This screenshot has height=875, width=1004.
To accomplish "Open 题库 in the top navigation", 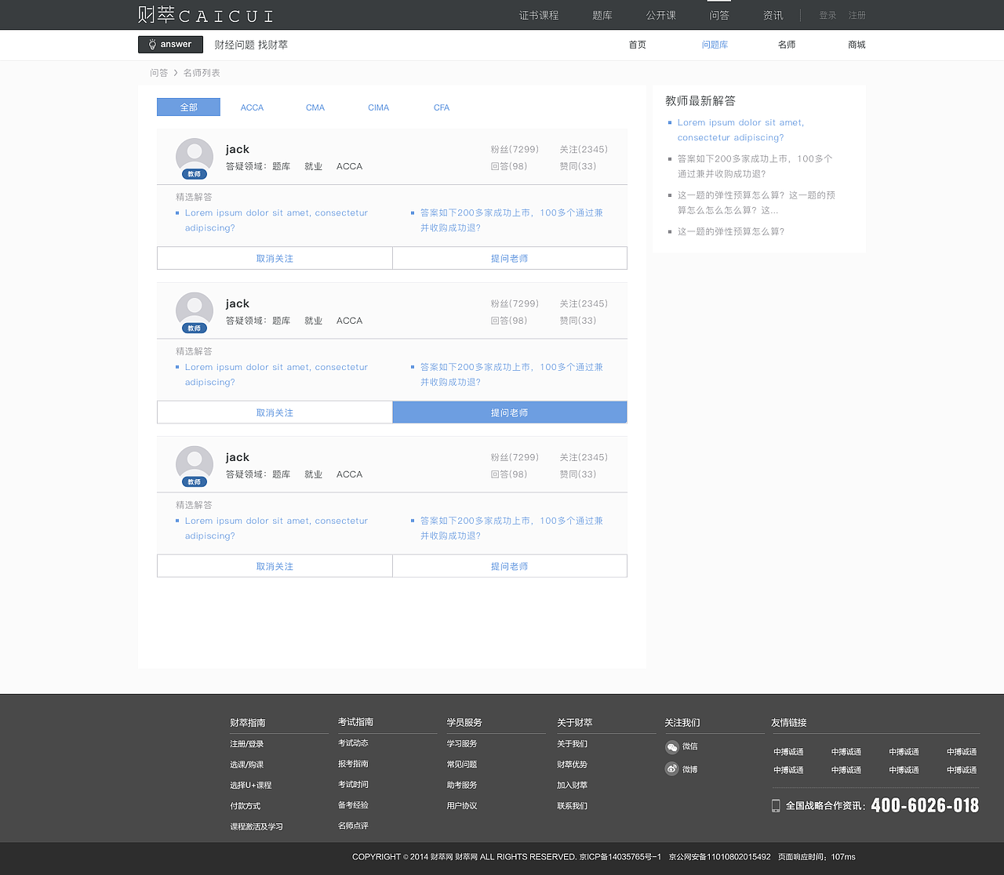I will click(x=602, y=14).
